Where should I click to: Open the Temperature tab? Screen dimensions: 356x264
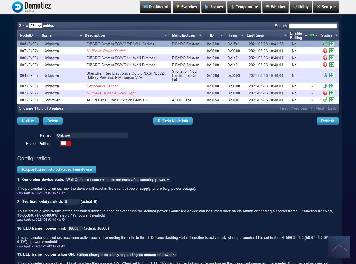(244, 7)
